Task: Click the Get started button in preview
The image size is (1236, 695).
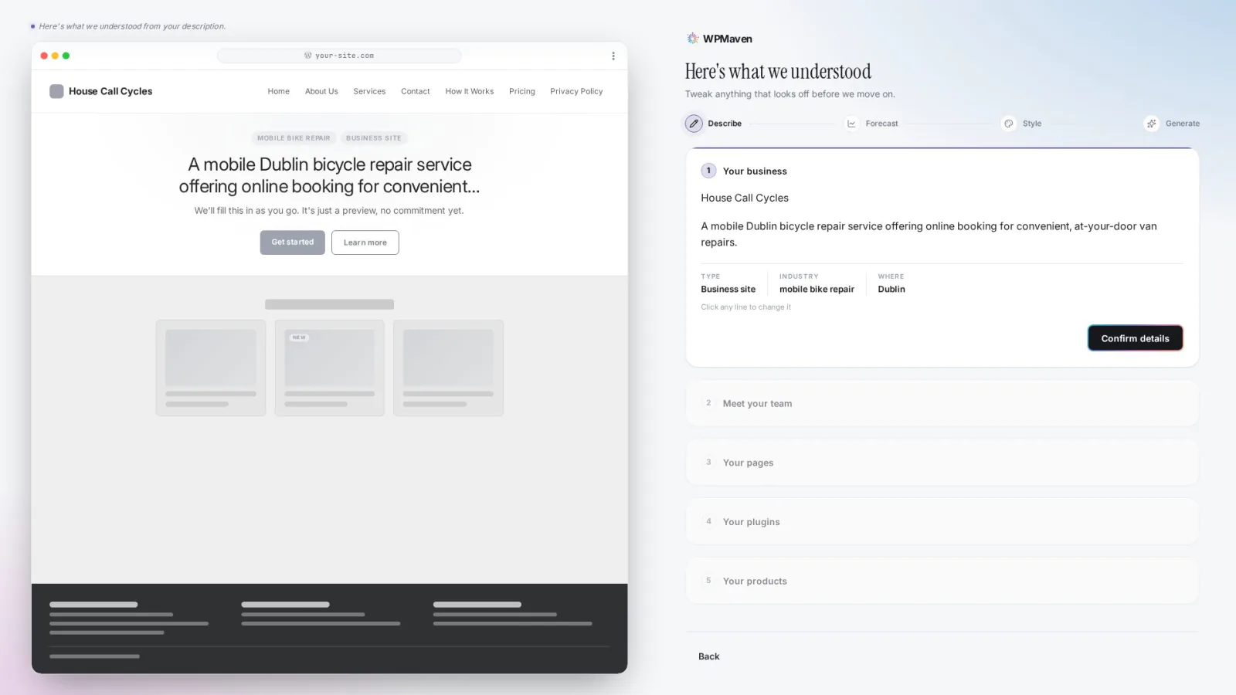Action: pos(293,242)
